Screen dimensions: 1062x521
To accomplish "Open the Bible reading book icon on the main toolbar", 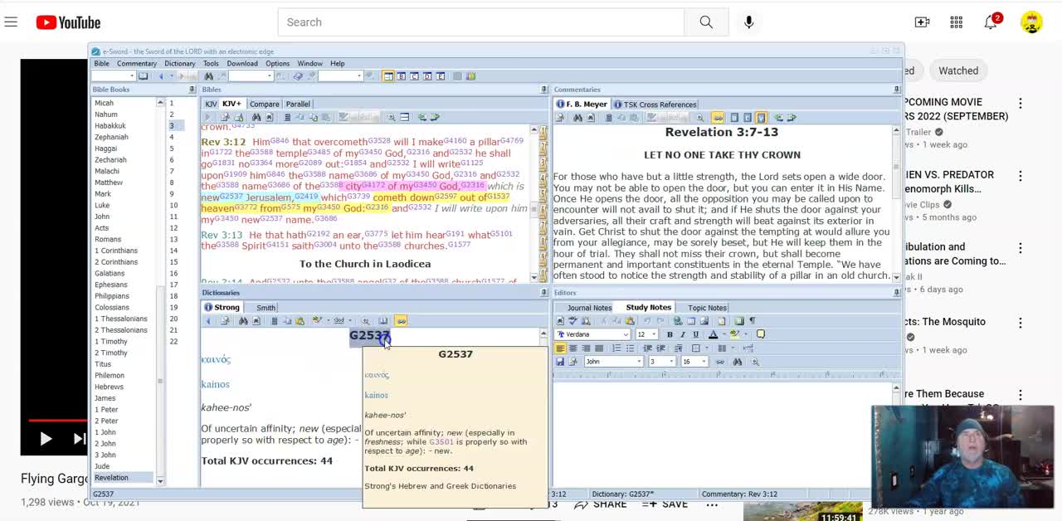I will coord(143,76).
